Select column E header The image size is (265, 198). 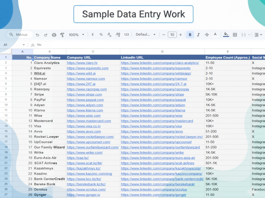tap(228, 51)
